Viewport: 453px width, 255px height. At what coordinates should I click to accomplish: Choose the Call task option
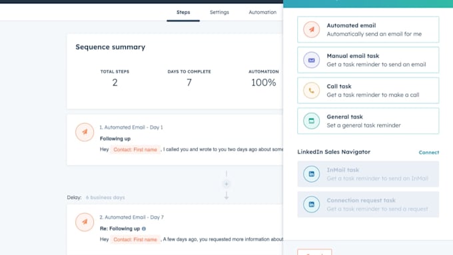[x=368, y=91]
